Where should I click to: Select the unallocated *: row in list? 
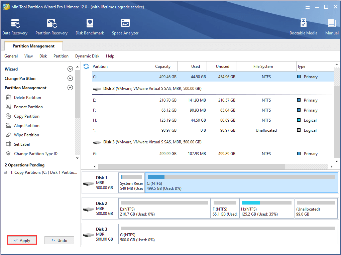click(x=213, y=130)
